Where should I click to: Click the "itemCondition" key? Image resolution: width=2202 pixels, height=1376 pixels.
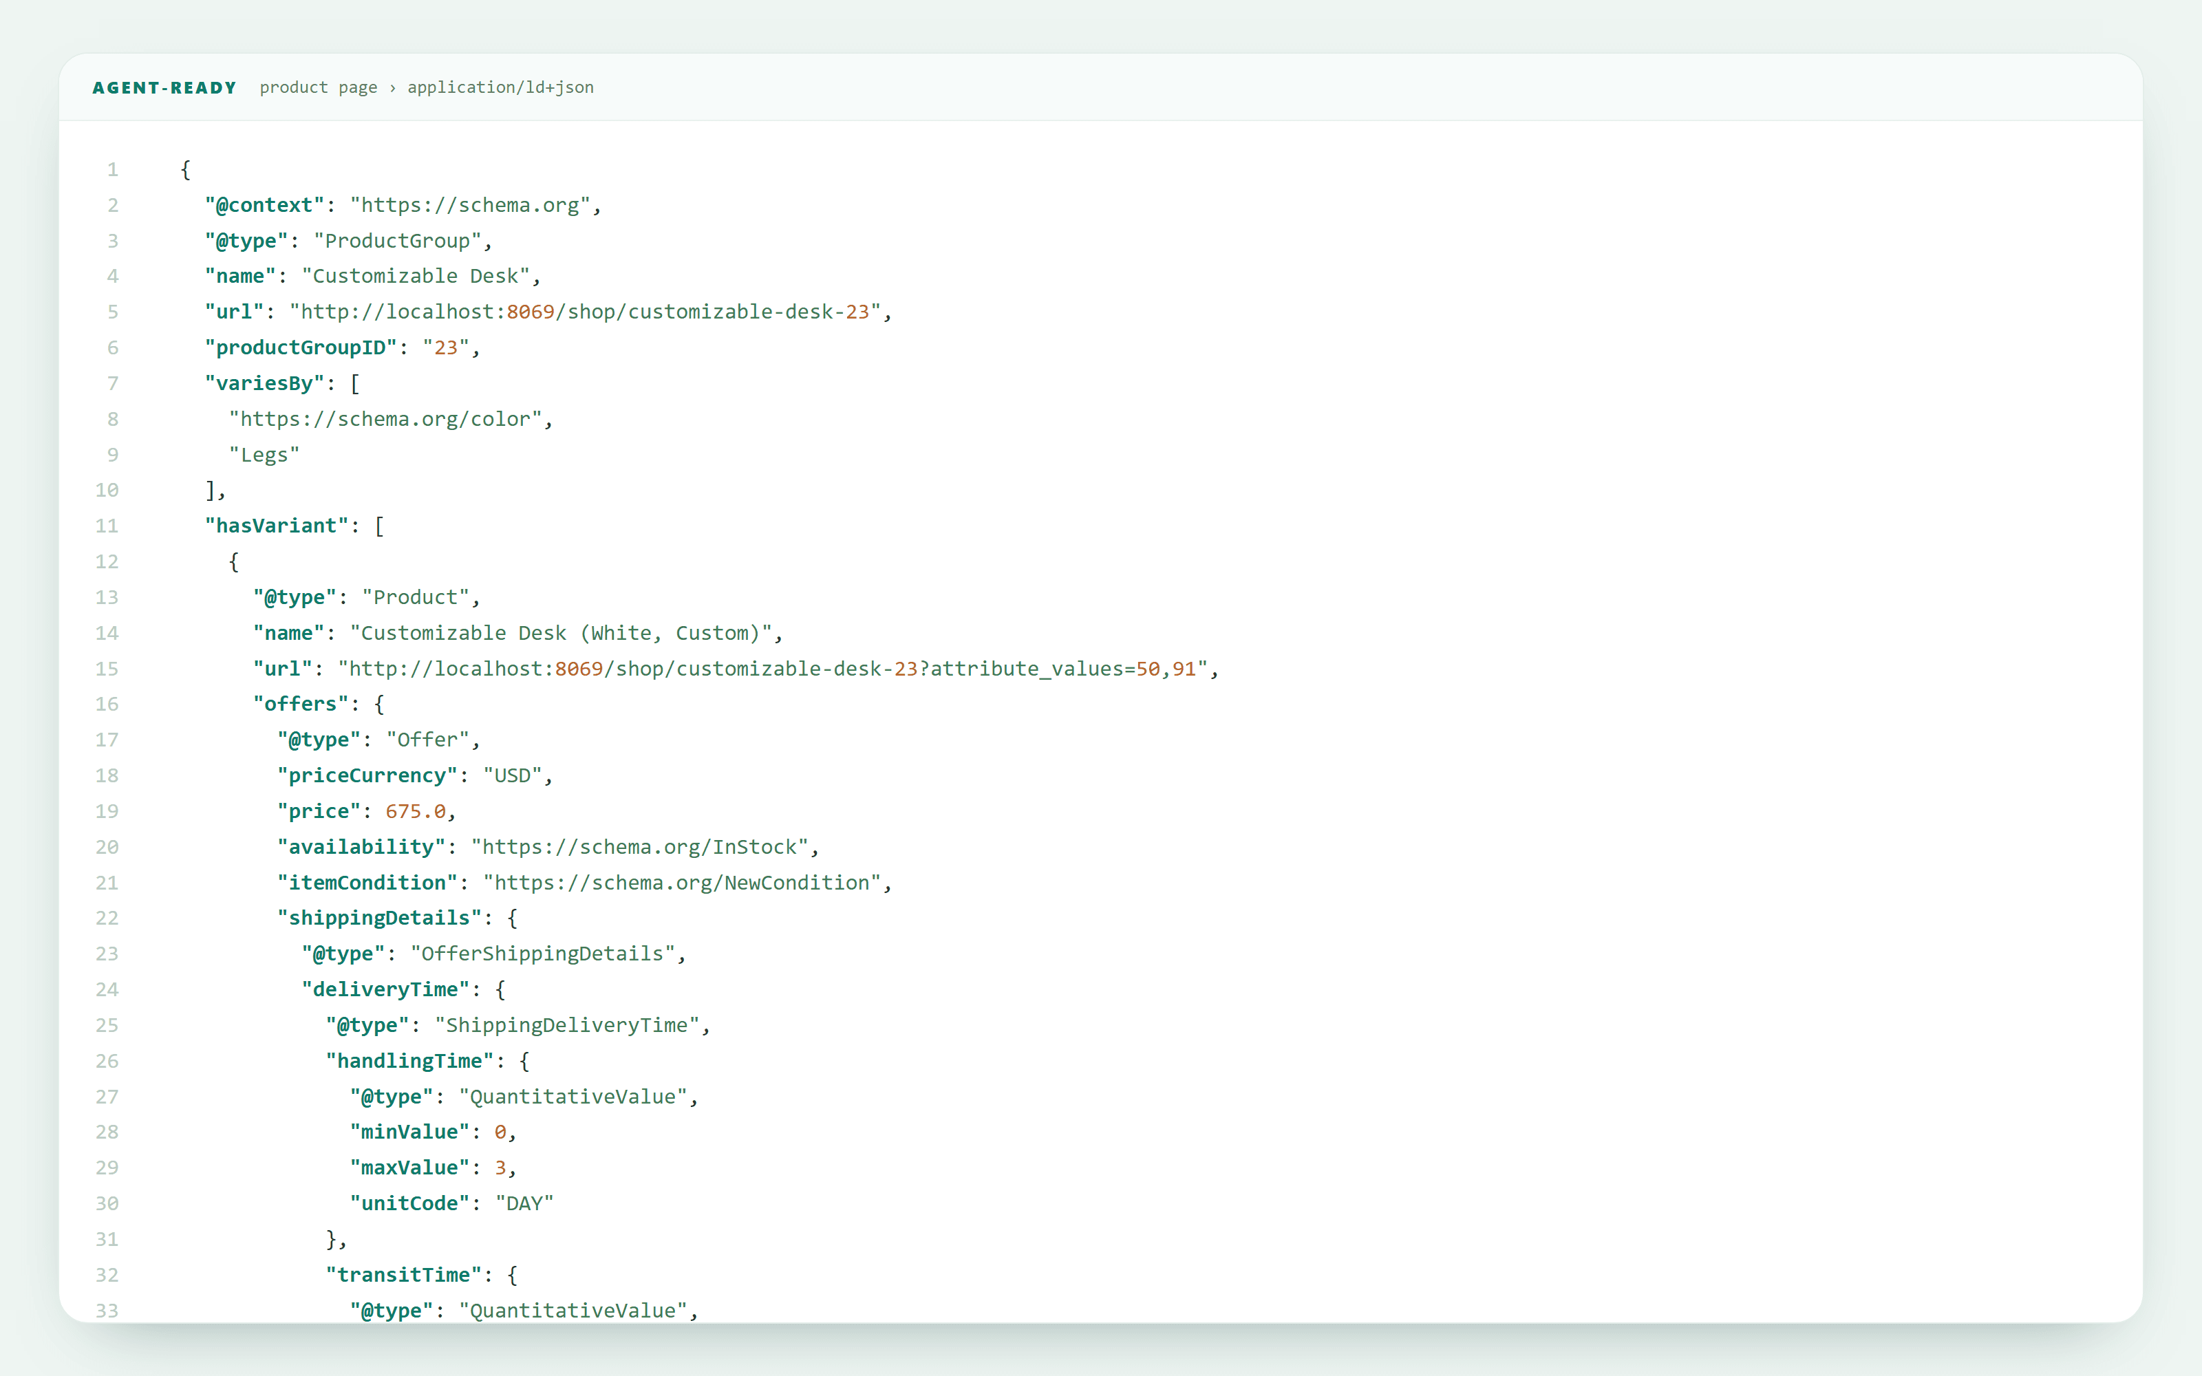pos(367,882)
